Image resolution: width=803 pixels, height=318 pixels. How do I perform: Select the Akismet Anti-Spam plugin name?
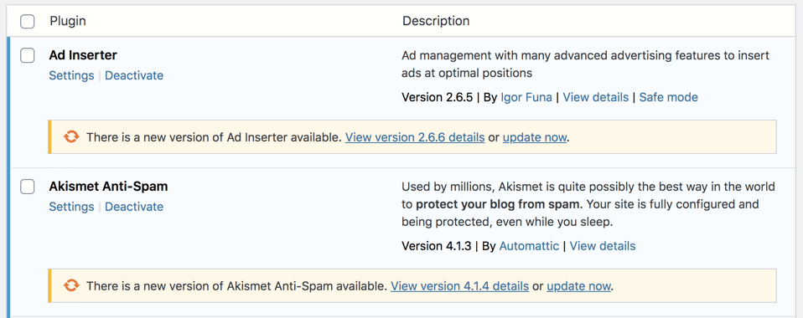tap(109, 187)
